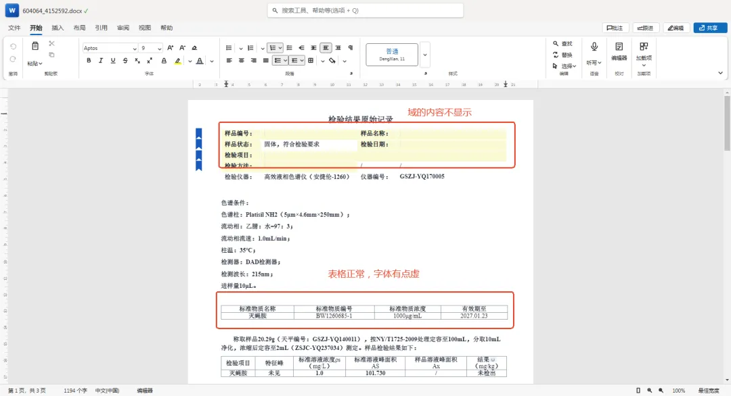
Task: Switch to the 布局 (Layout) tab
Action: [x=79, y=28]
